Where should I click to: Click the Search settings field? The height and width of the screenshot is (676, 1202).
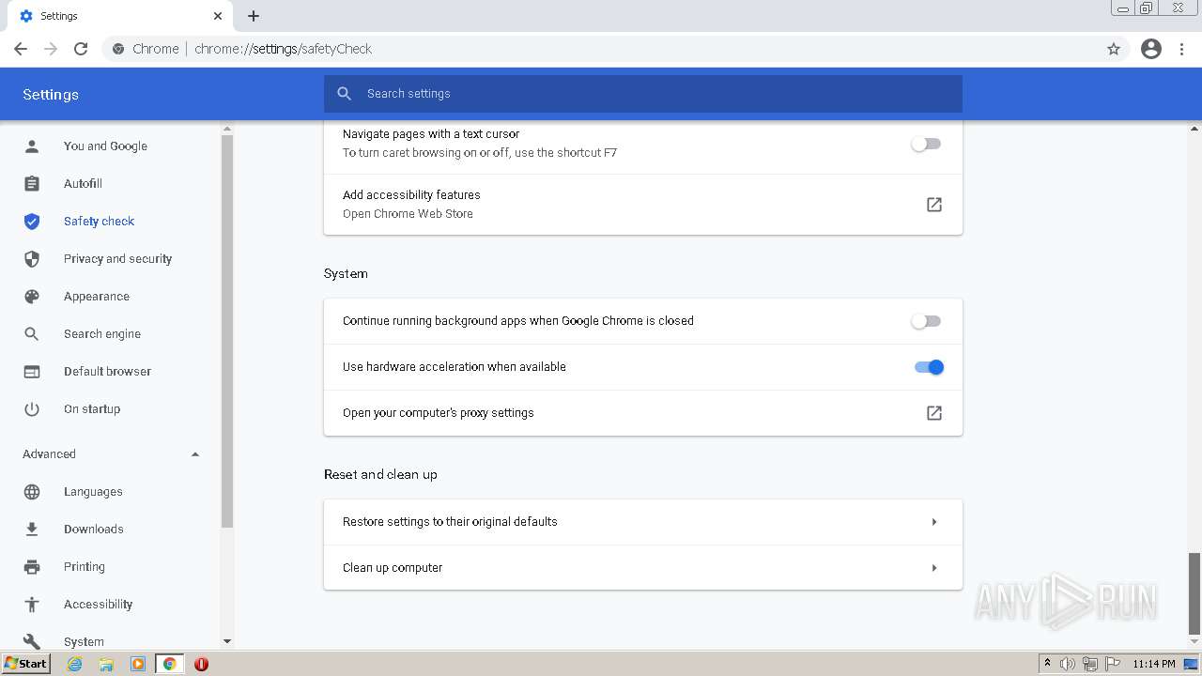(x=643, y=94)
